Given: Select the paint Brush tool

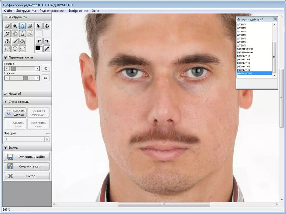Looking at the screenshot, I should point(15,41).
